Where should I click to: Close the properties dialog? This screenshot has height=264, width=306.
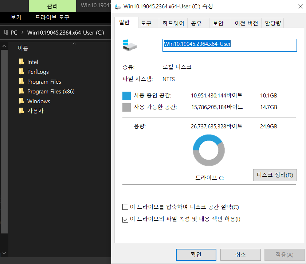coord(300,7)
